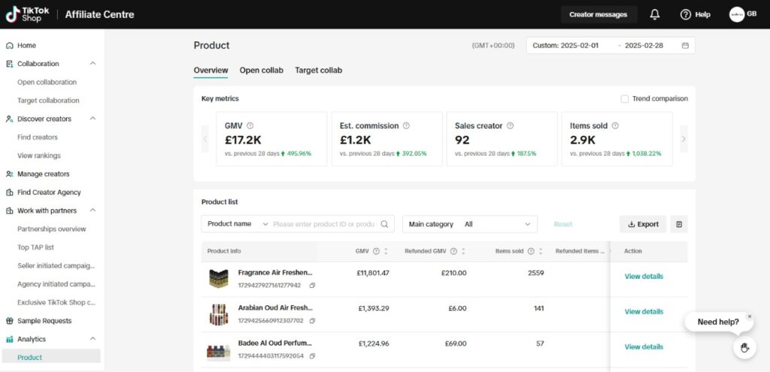
Task: Open the column settings icon beside Export
Action: pos(679,224)
